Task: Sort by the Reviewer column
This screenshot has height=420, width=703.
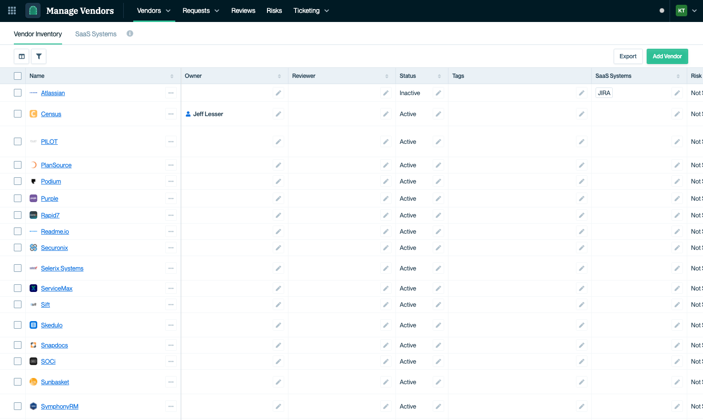Action: [x=387, y=76]
